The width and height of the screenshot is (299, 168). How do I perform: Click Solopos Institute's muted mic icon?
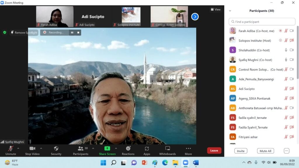[286, 40]
